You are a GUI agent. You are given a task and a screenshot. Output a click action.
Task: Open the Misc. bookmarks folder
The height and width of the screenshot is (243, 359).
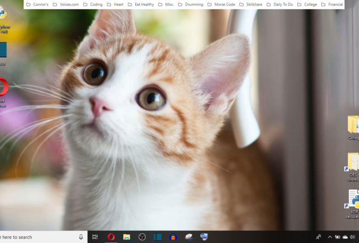pyautogui.click(x=166, y=4)
